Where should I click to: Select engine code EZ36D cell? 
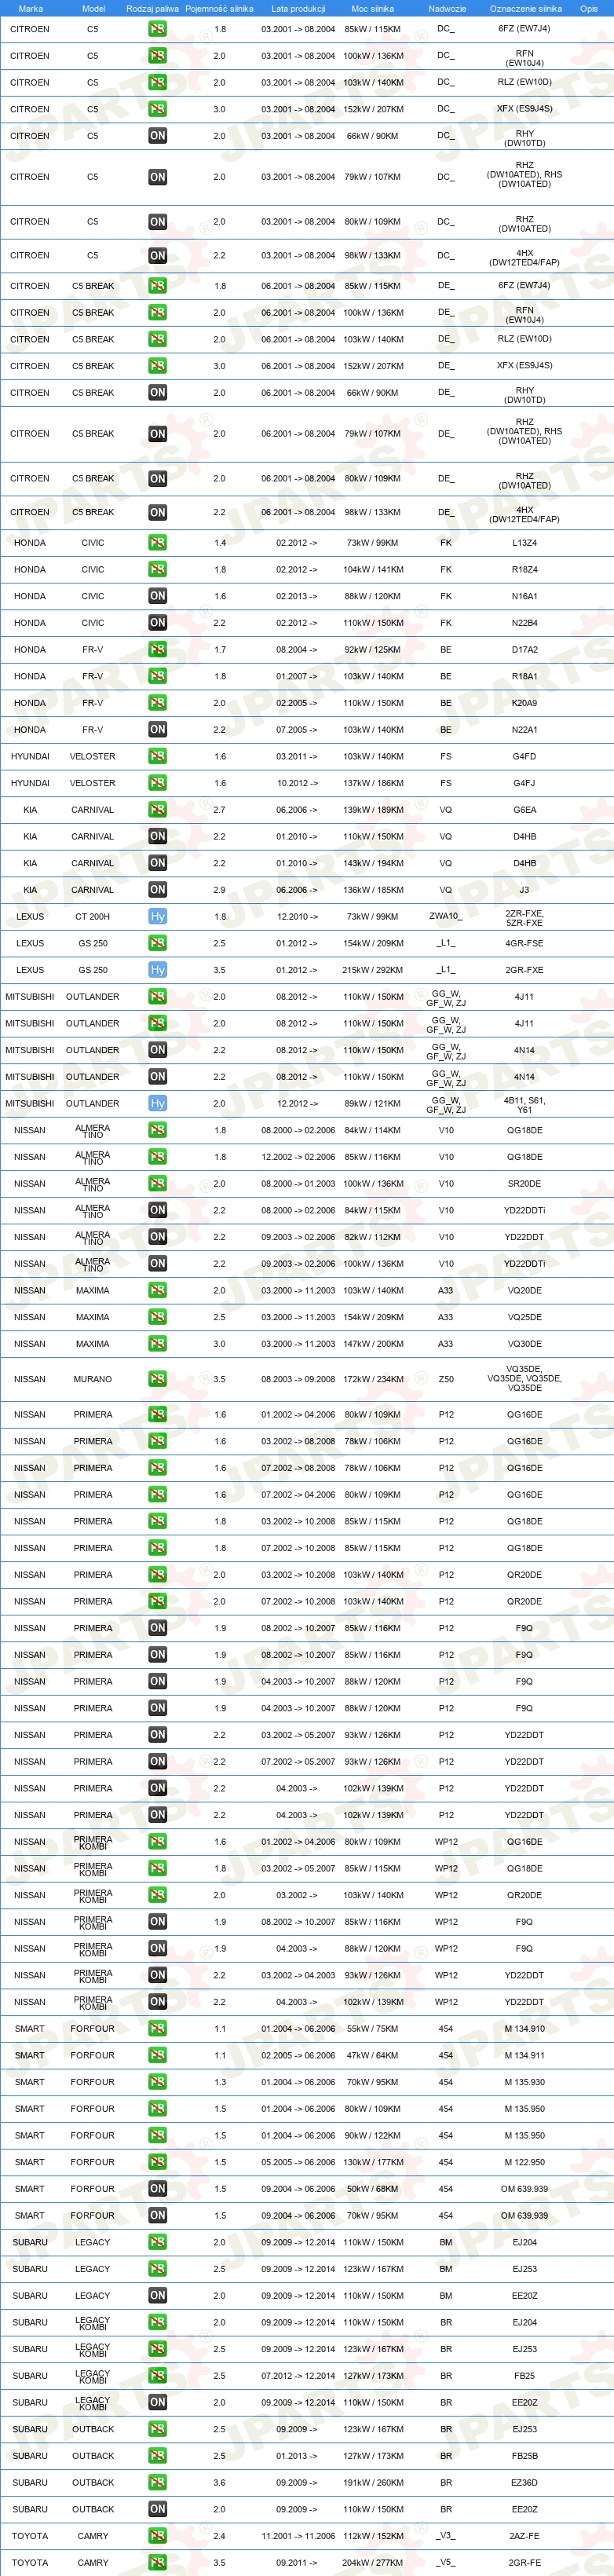[524, 2483]
